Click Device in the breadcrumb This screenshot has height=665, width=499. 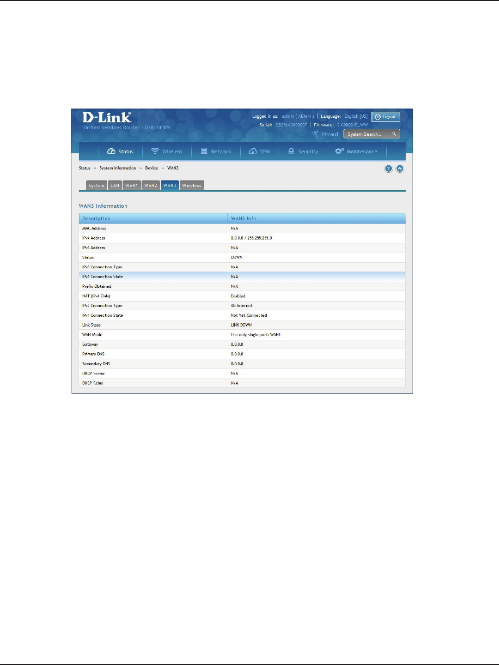152,168
